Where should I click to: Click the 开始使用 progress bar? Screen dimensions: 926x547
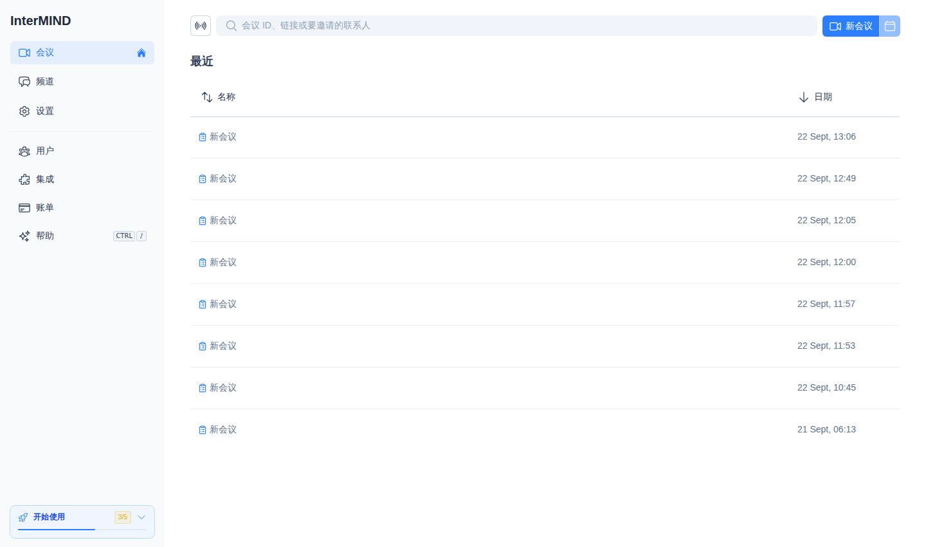pos(82,530)
